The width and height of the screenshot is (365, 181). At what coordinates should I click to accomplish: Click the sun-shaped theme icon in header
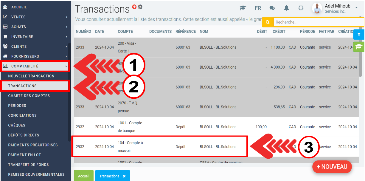[x=301, y=8]
